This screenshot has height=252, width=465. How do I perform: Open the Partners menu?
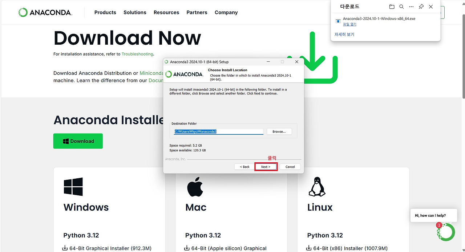coord(197,12)
